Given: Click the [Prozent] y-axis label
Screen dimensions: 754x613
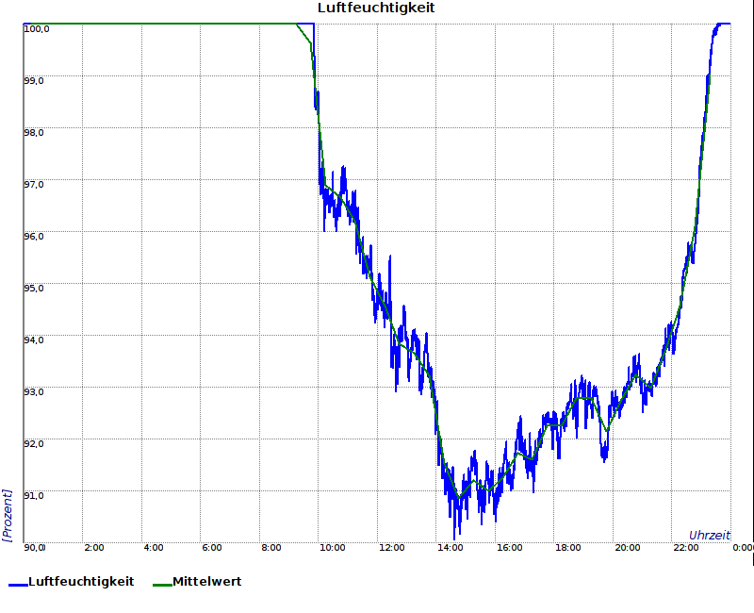Looking at the screenshot, I should tap(8, 515).
